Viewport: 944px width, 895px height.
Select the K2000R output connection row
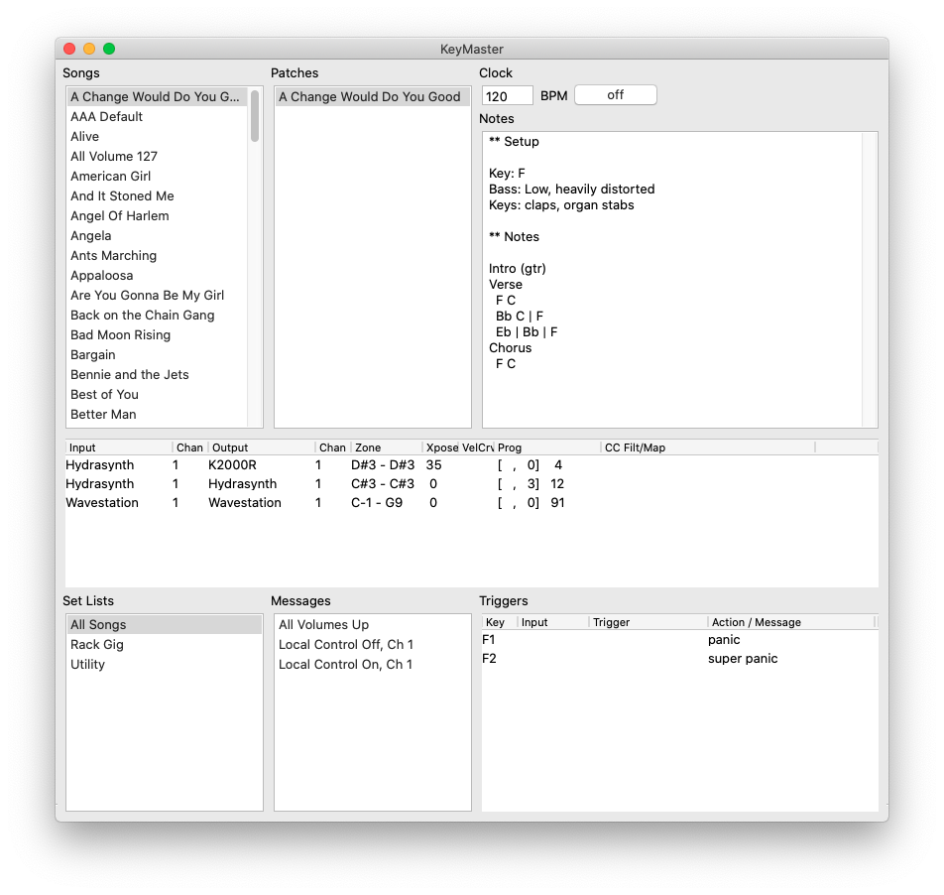pyautogui.click(x=471, y=465)
